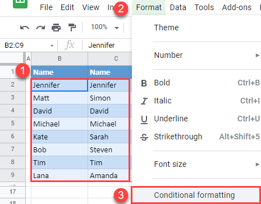This screenshot has height=204, width=261.
Task: Click the undo arrow icon
Action: tap(25, 28)
